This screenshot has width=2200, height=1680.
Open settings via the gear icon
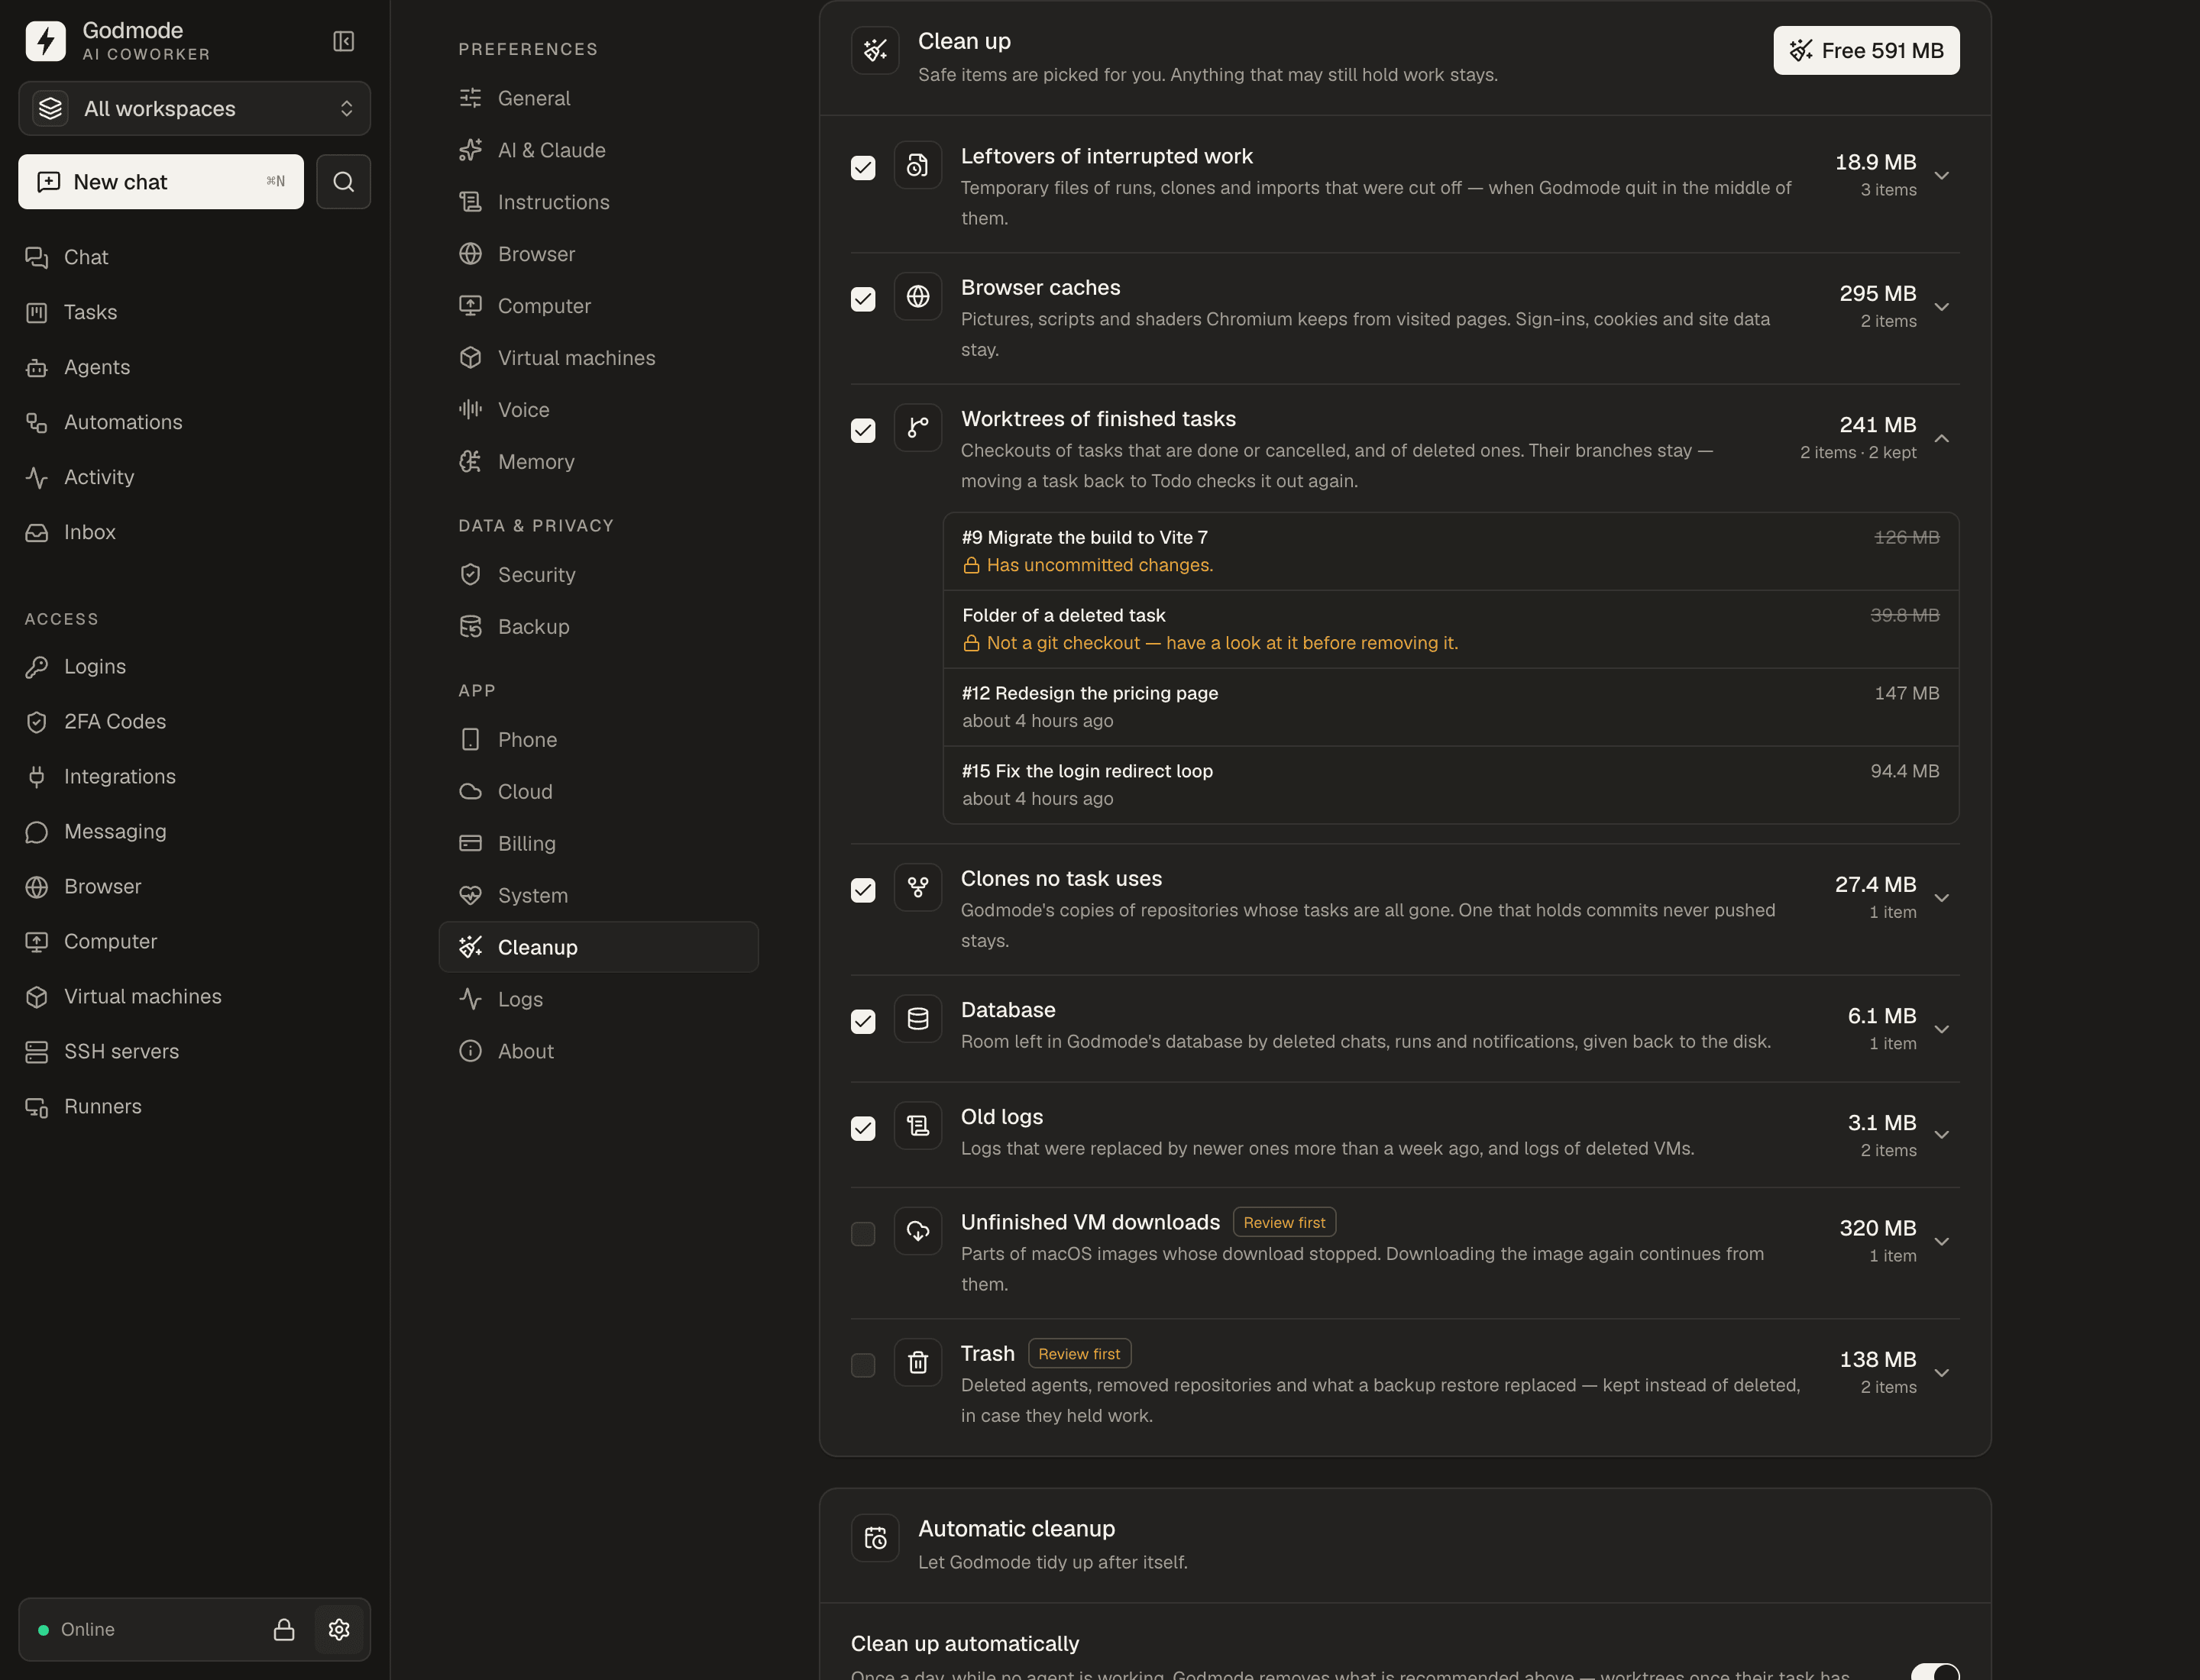tap(339, 1629)
